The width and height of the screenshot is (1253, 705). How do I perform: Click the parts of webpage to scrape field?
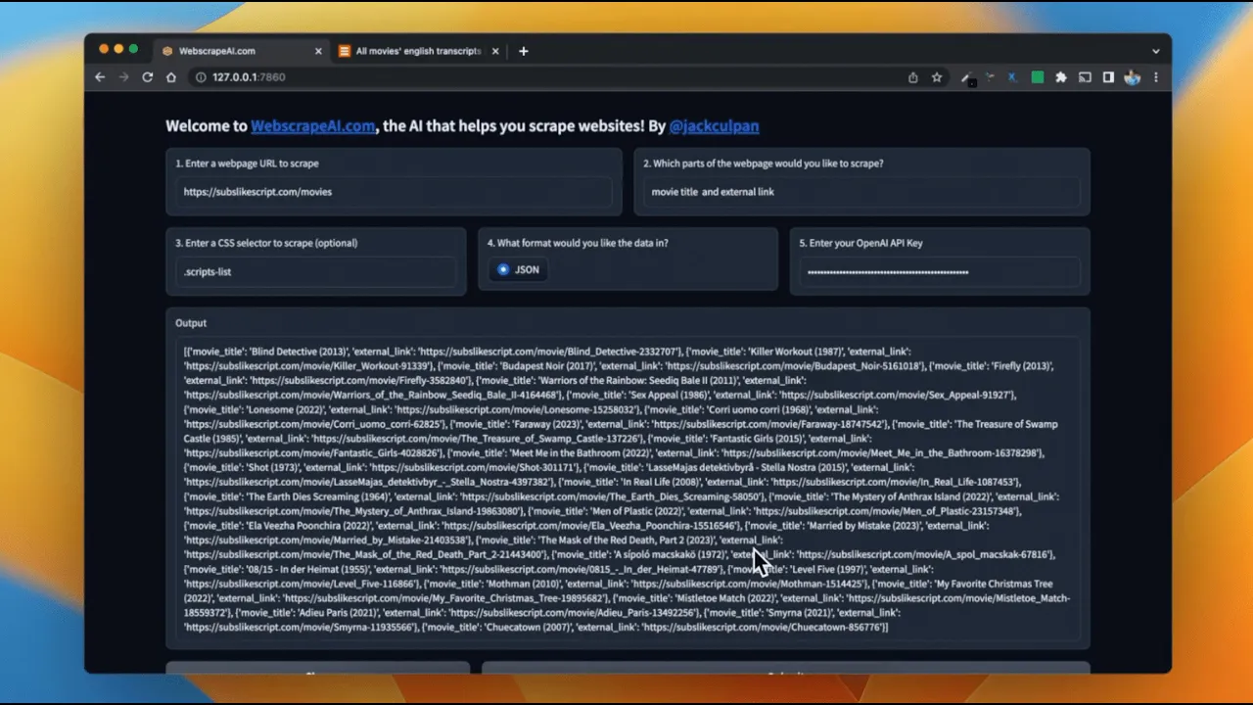tap(861, 192)
